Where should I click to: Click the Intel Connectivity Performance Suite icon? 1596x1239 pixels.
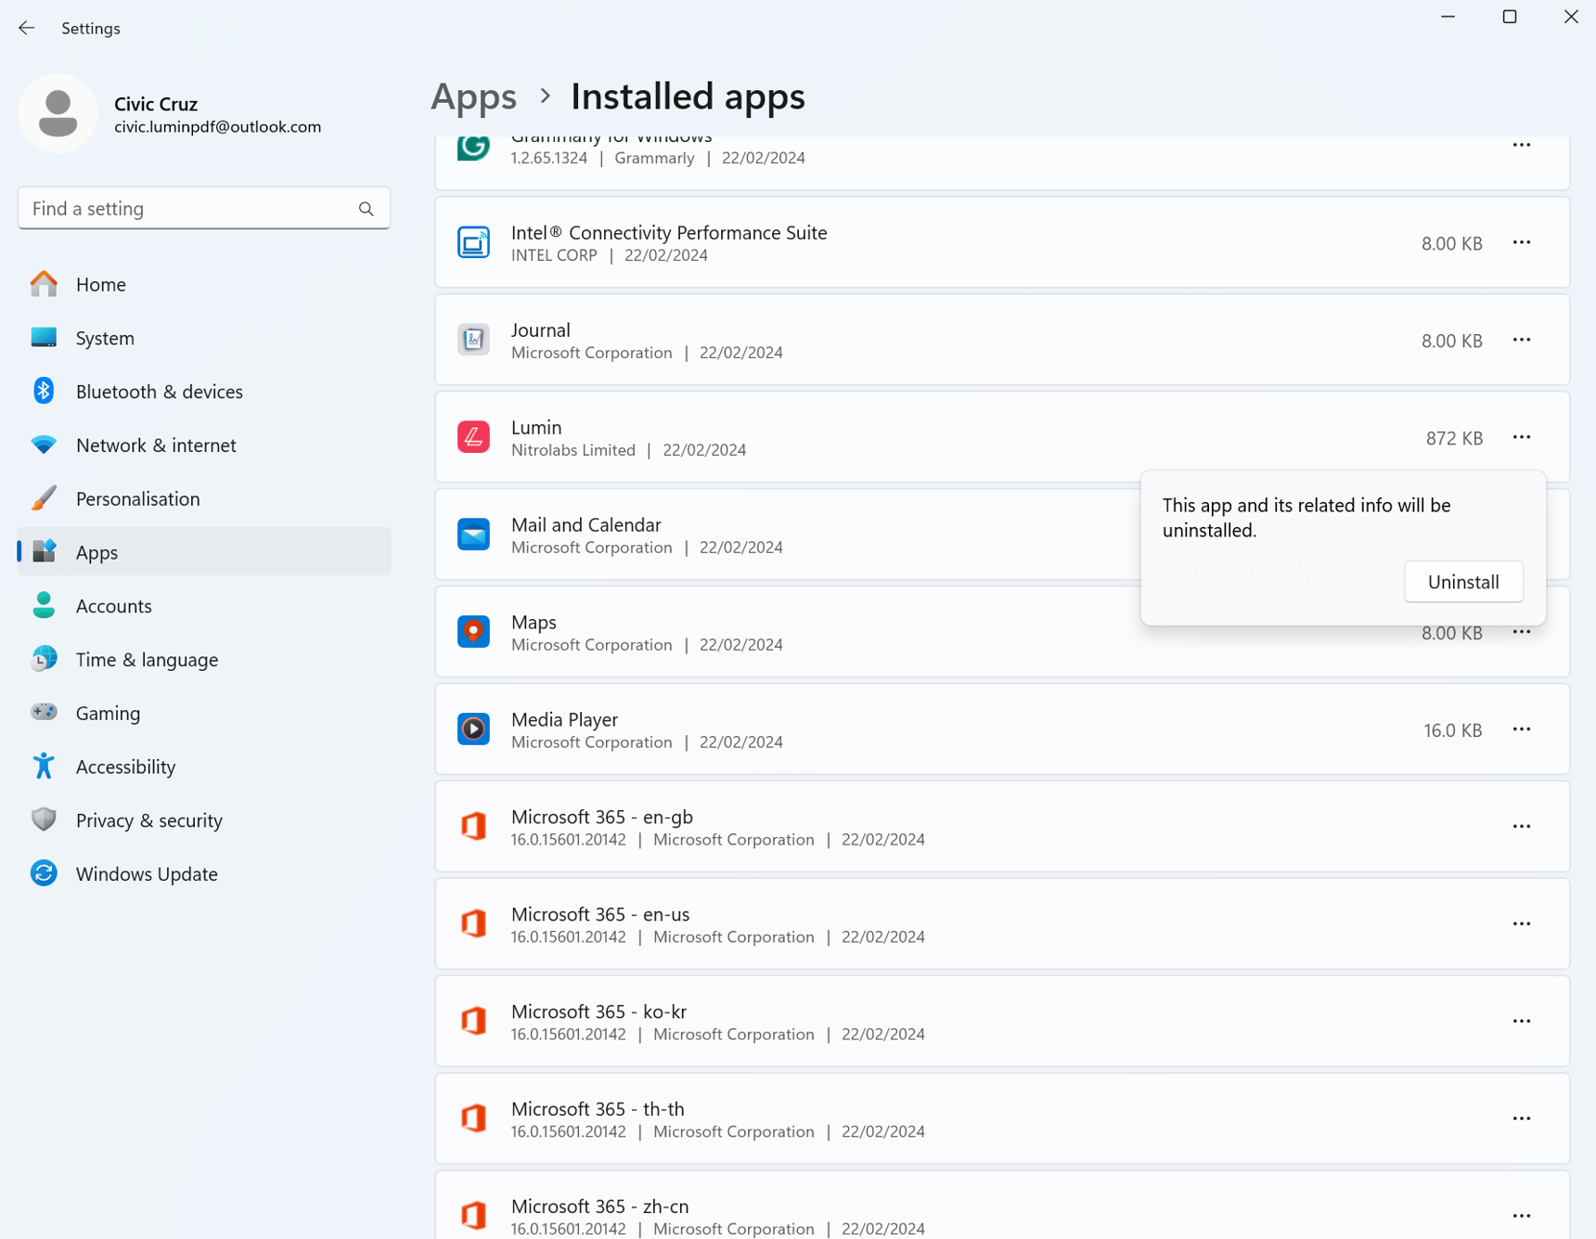[473, 242]
